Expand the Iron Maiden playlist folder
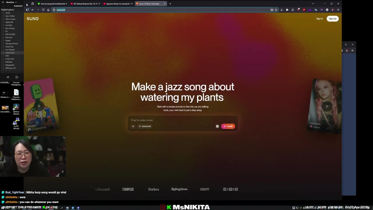Screen dimensions: 373x210 [x=4, y=50]
